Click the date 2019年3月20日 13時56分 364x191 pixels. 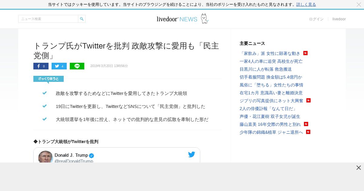(x=109, y=66)
